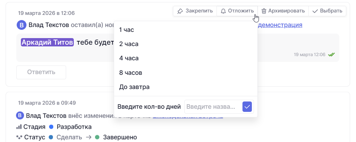Screen dimensions: 356x142
Task: Select 2 часа snooze option
Action: click(129, 44)
